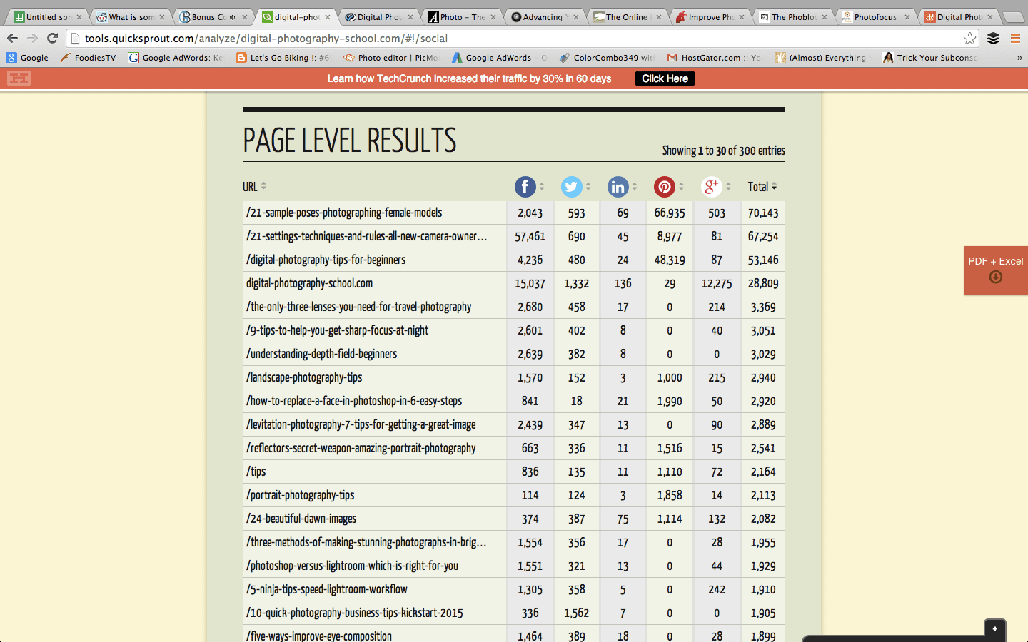This screenshot has height=642, width=1028.
Task: Select /digital-photography-tips-for-beginners URL
Action: pos(326,260)
